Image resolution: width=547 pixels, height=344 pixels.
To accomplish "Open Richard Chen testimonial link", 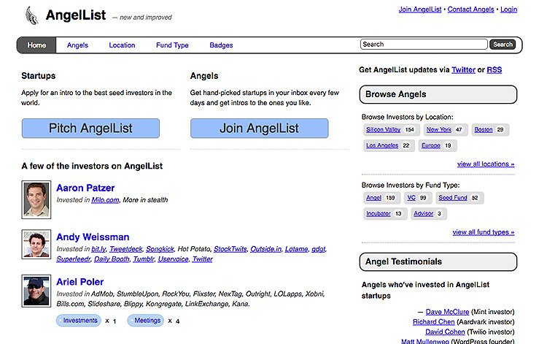I will pyautogui.click(x=434, y=322).
